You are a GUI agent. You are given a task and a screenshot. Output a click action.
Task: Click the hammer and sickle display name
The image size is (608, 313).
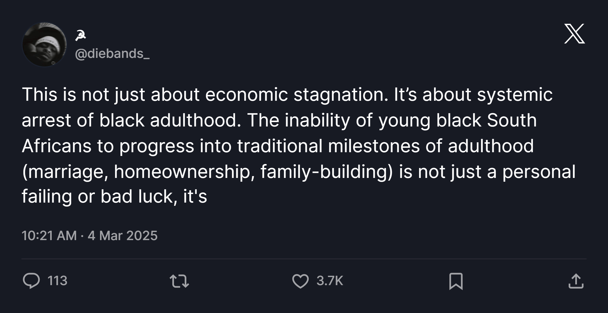(80, 35)
